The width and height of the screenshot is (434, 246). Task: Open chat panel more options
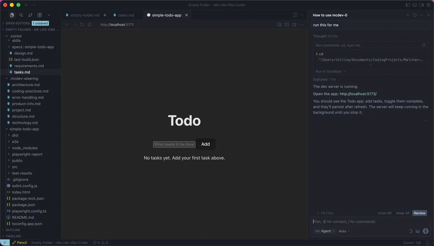click(422, 15)
